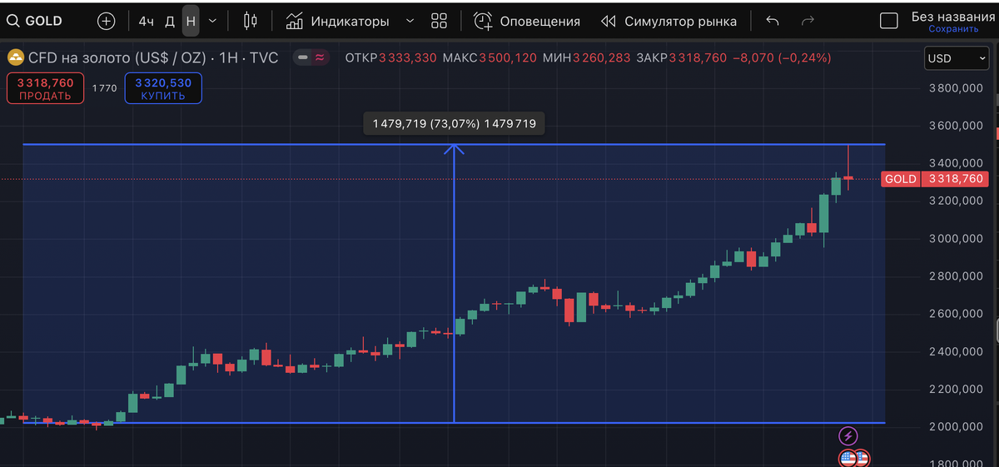Viewport: 999px width, 467px height.
Task: Expand the timeframe dropdown chevron
Action: (x=213, y=21)
